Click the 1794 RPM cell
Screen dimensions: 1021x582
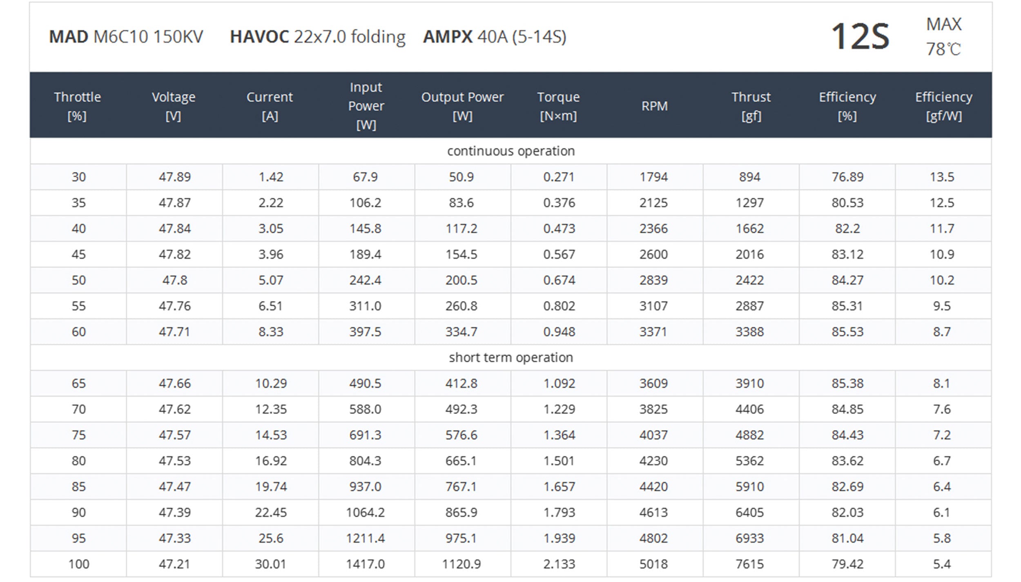(653, 177)
